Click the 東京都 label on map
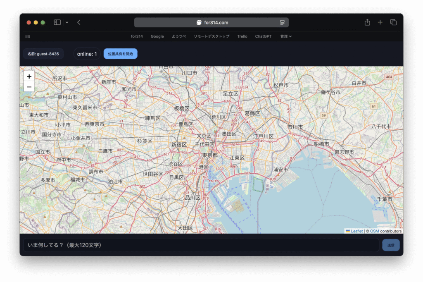 (210, 155)
